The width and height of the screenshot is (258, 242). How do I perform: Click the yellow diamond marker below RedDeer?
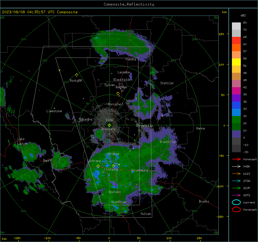click(x=118, y=94)
